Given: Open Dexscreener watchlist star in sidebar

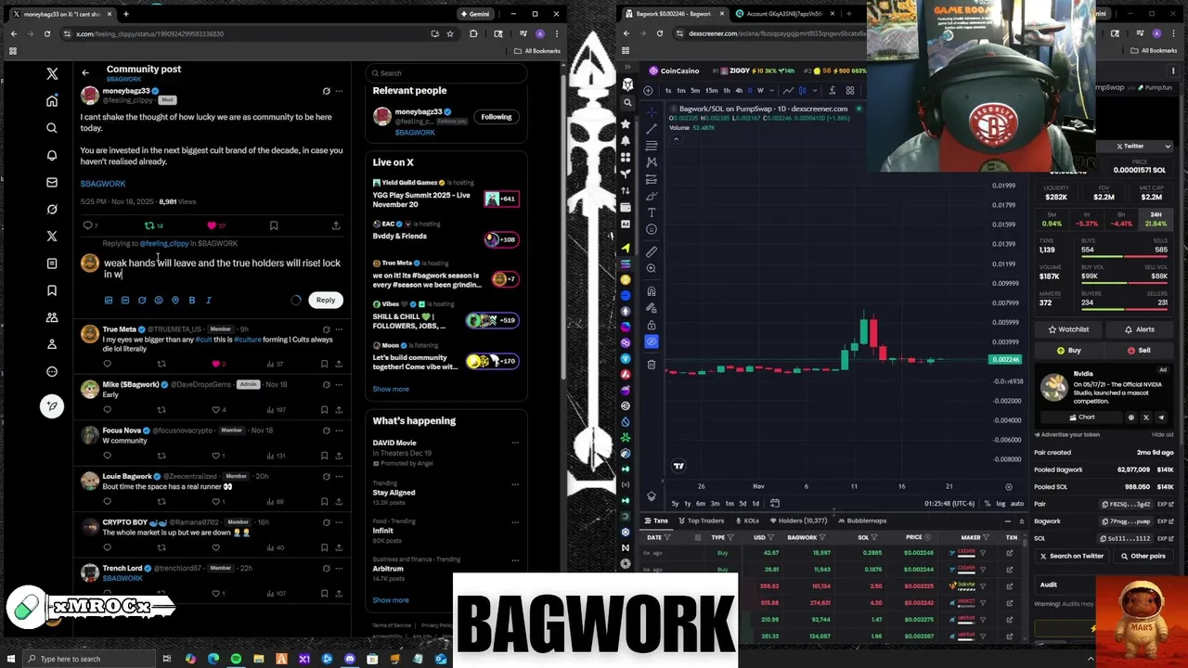Looking at the screenshot, I should [627, 122].
